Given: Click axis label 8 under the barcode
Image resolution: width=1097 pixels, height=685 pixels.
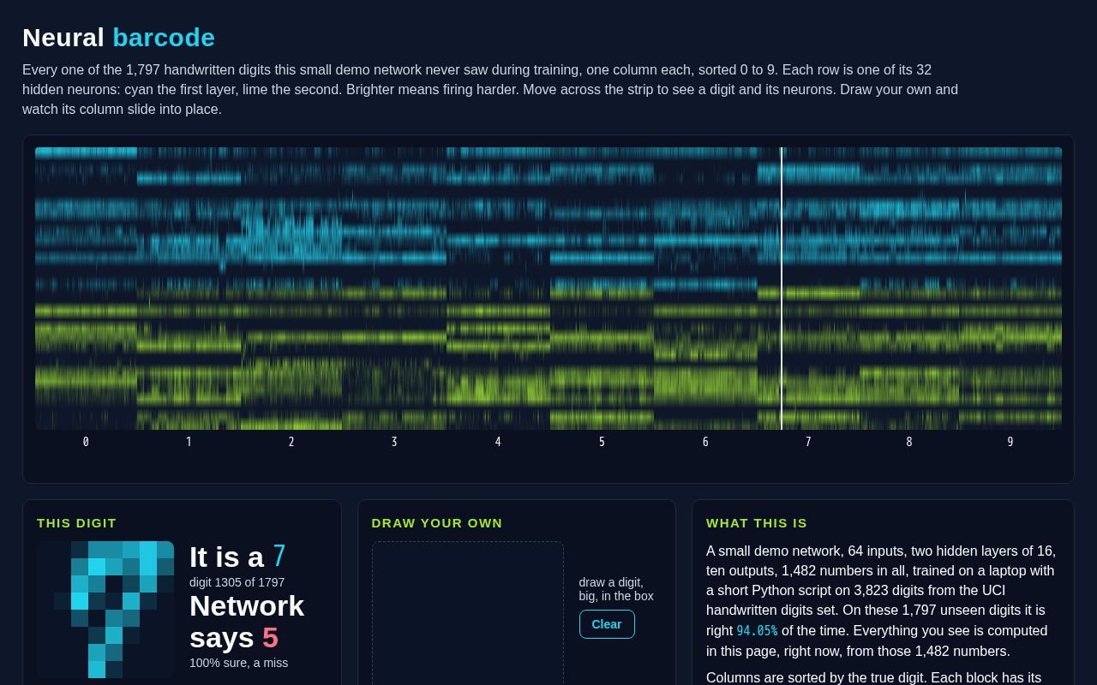Looking at the screenshot, I should (x=909, y=442).
